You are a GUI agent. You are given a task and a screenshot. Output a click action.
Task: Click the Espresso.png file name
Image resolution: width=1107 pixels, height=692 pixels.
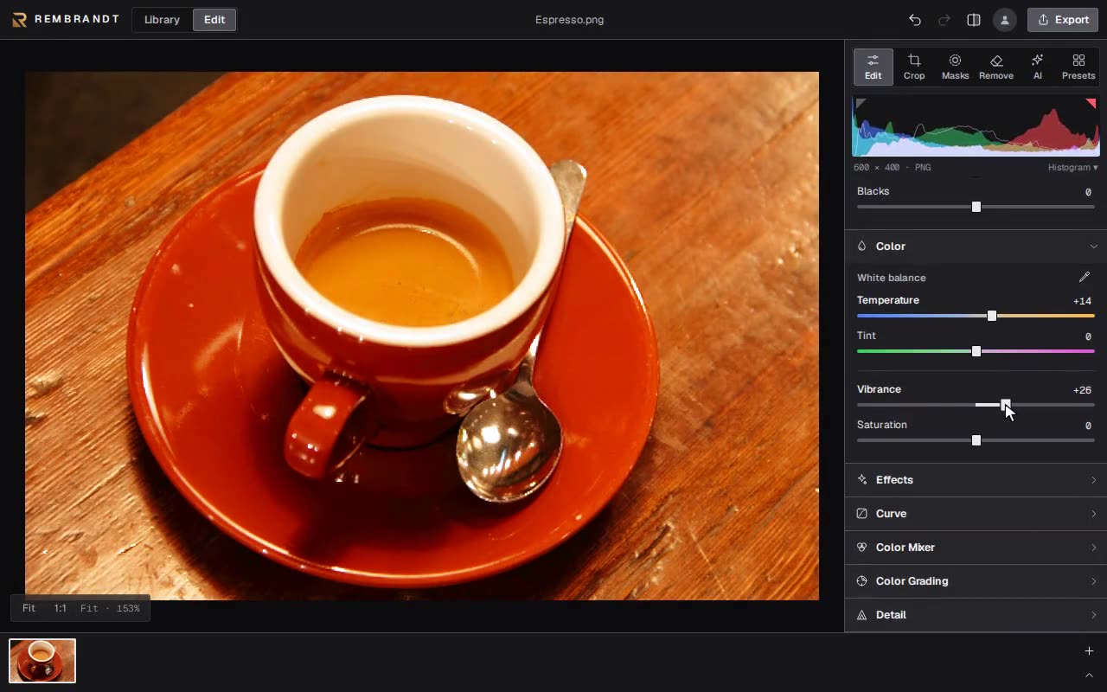click(569, 20)
